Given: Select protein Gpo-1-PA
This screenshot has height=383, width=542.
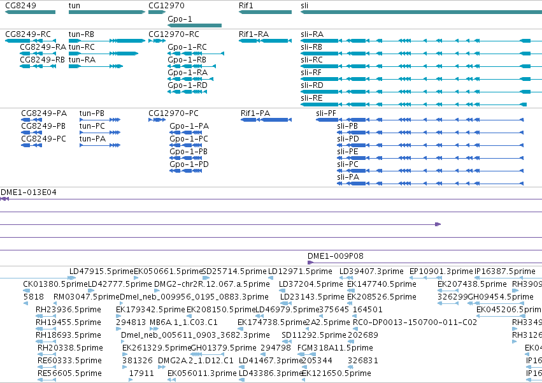Looking at the screenshot, I should point(185,133).
